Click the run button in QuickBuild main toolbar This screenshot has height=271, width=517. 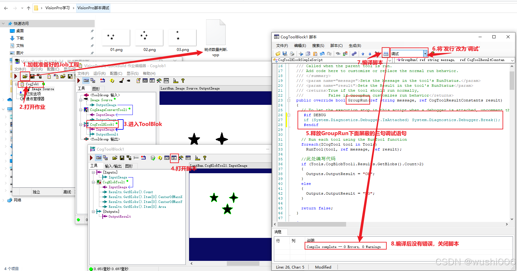(16, 76)
